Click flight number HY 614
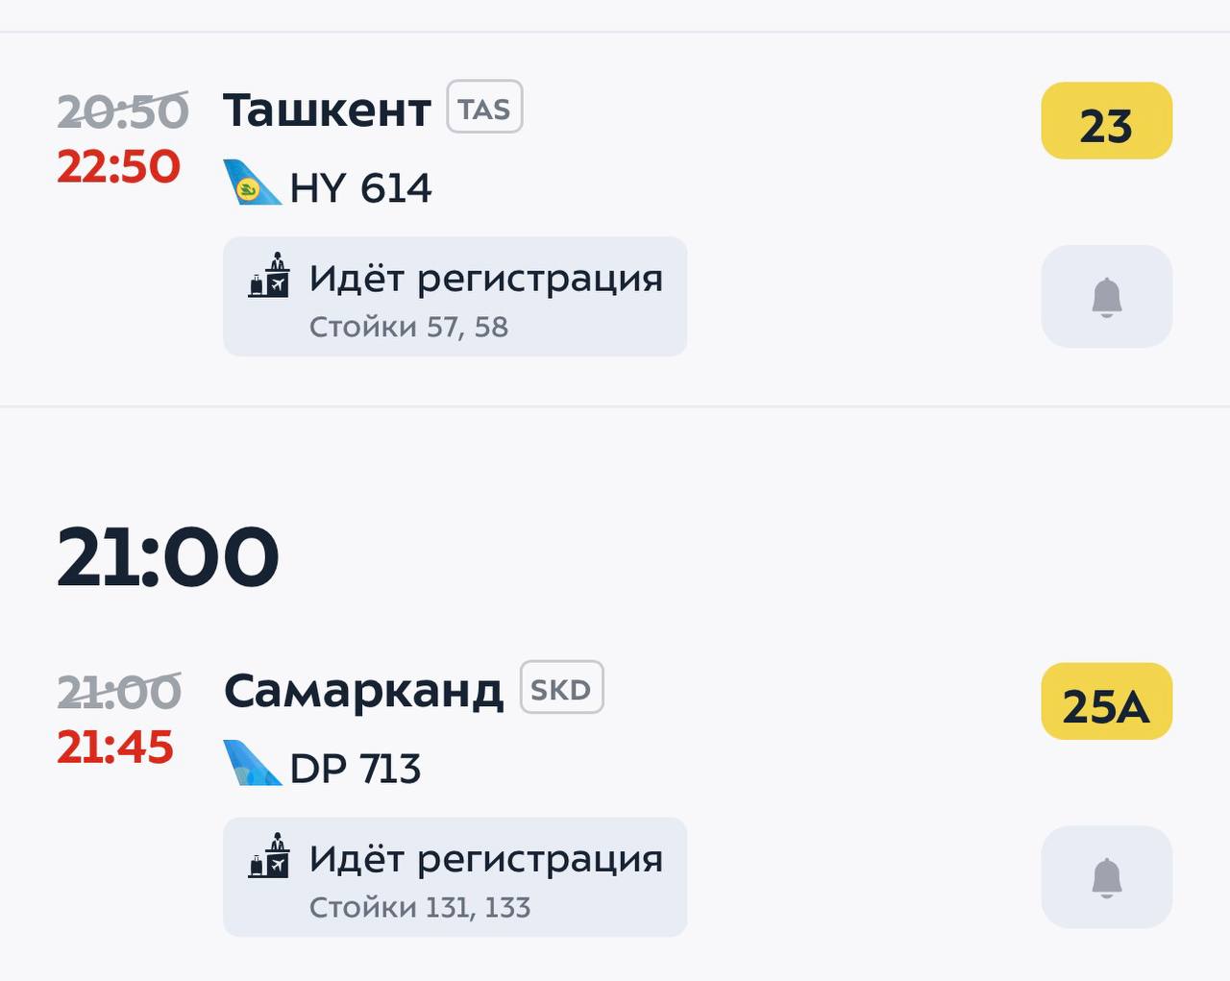Screen dimensions: 1230x981 [x=360, y=188]
